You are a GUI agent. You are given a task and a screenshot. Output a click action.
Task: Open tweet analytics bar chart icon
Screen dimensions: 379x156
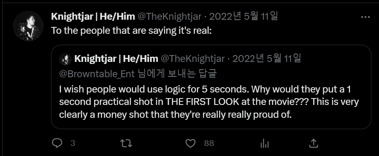[x=265, y=144]
